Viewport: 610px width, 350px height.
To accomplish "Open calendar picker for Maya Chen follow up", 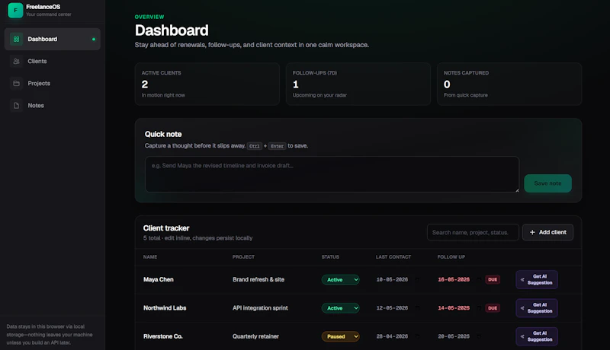I will click(x=479, y=279).
